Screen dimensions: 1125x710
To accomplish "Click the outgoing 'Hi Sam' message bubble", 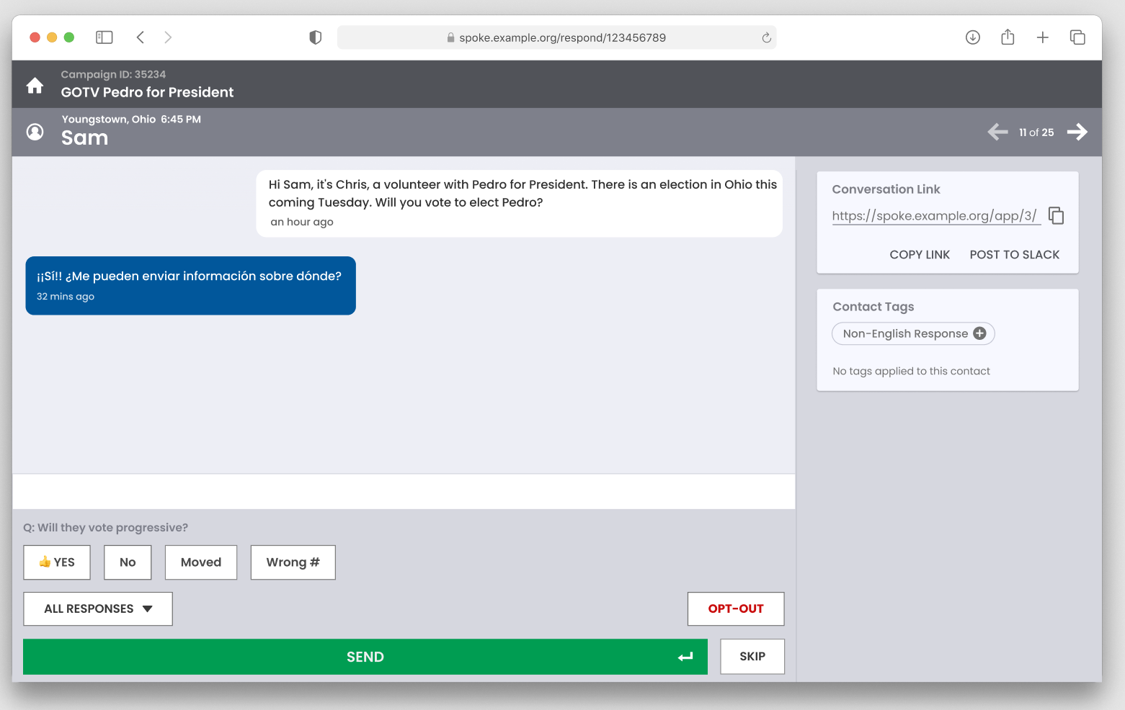I will 519,204.
